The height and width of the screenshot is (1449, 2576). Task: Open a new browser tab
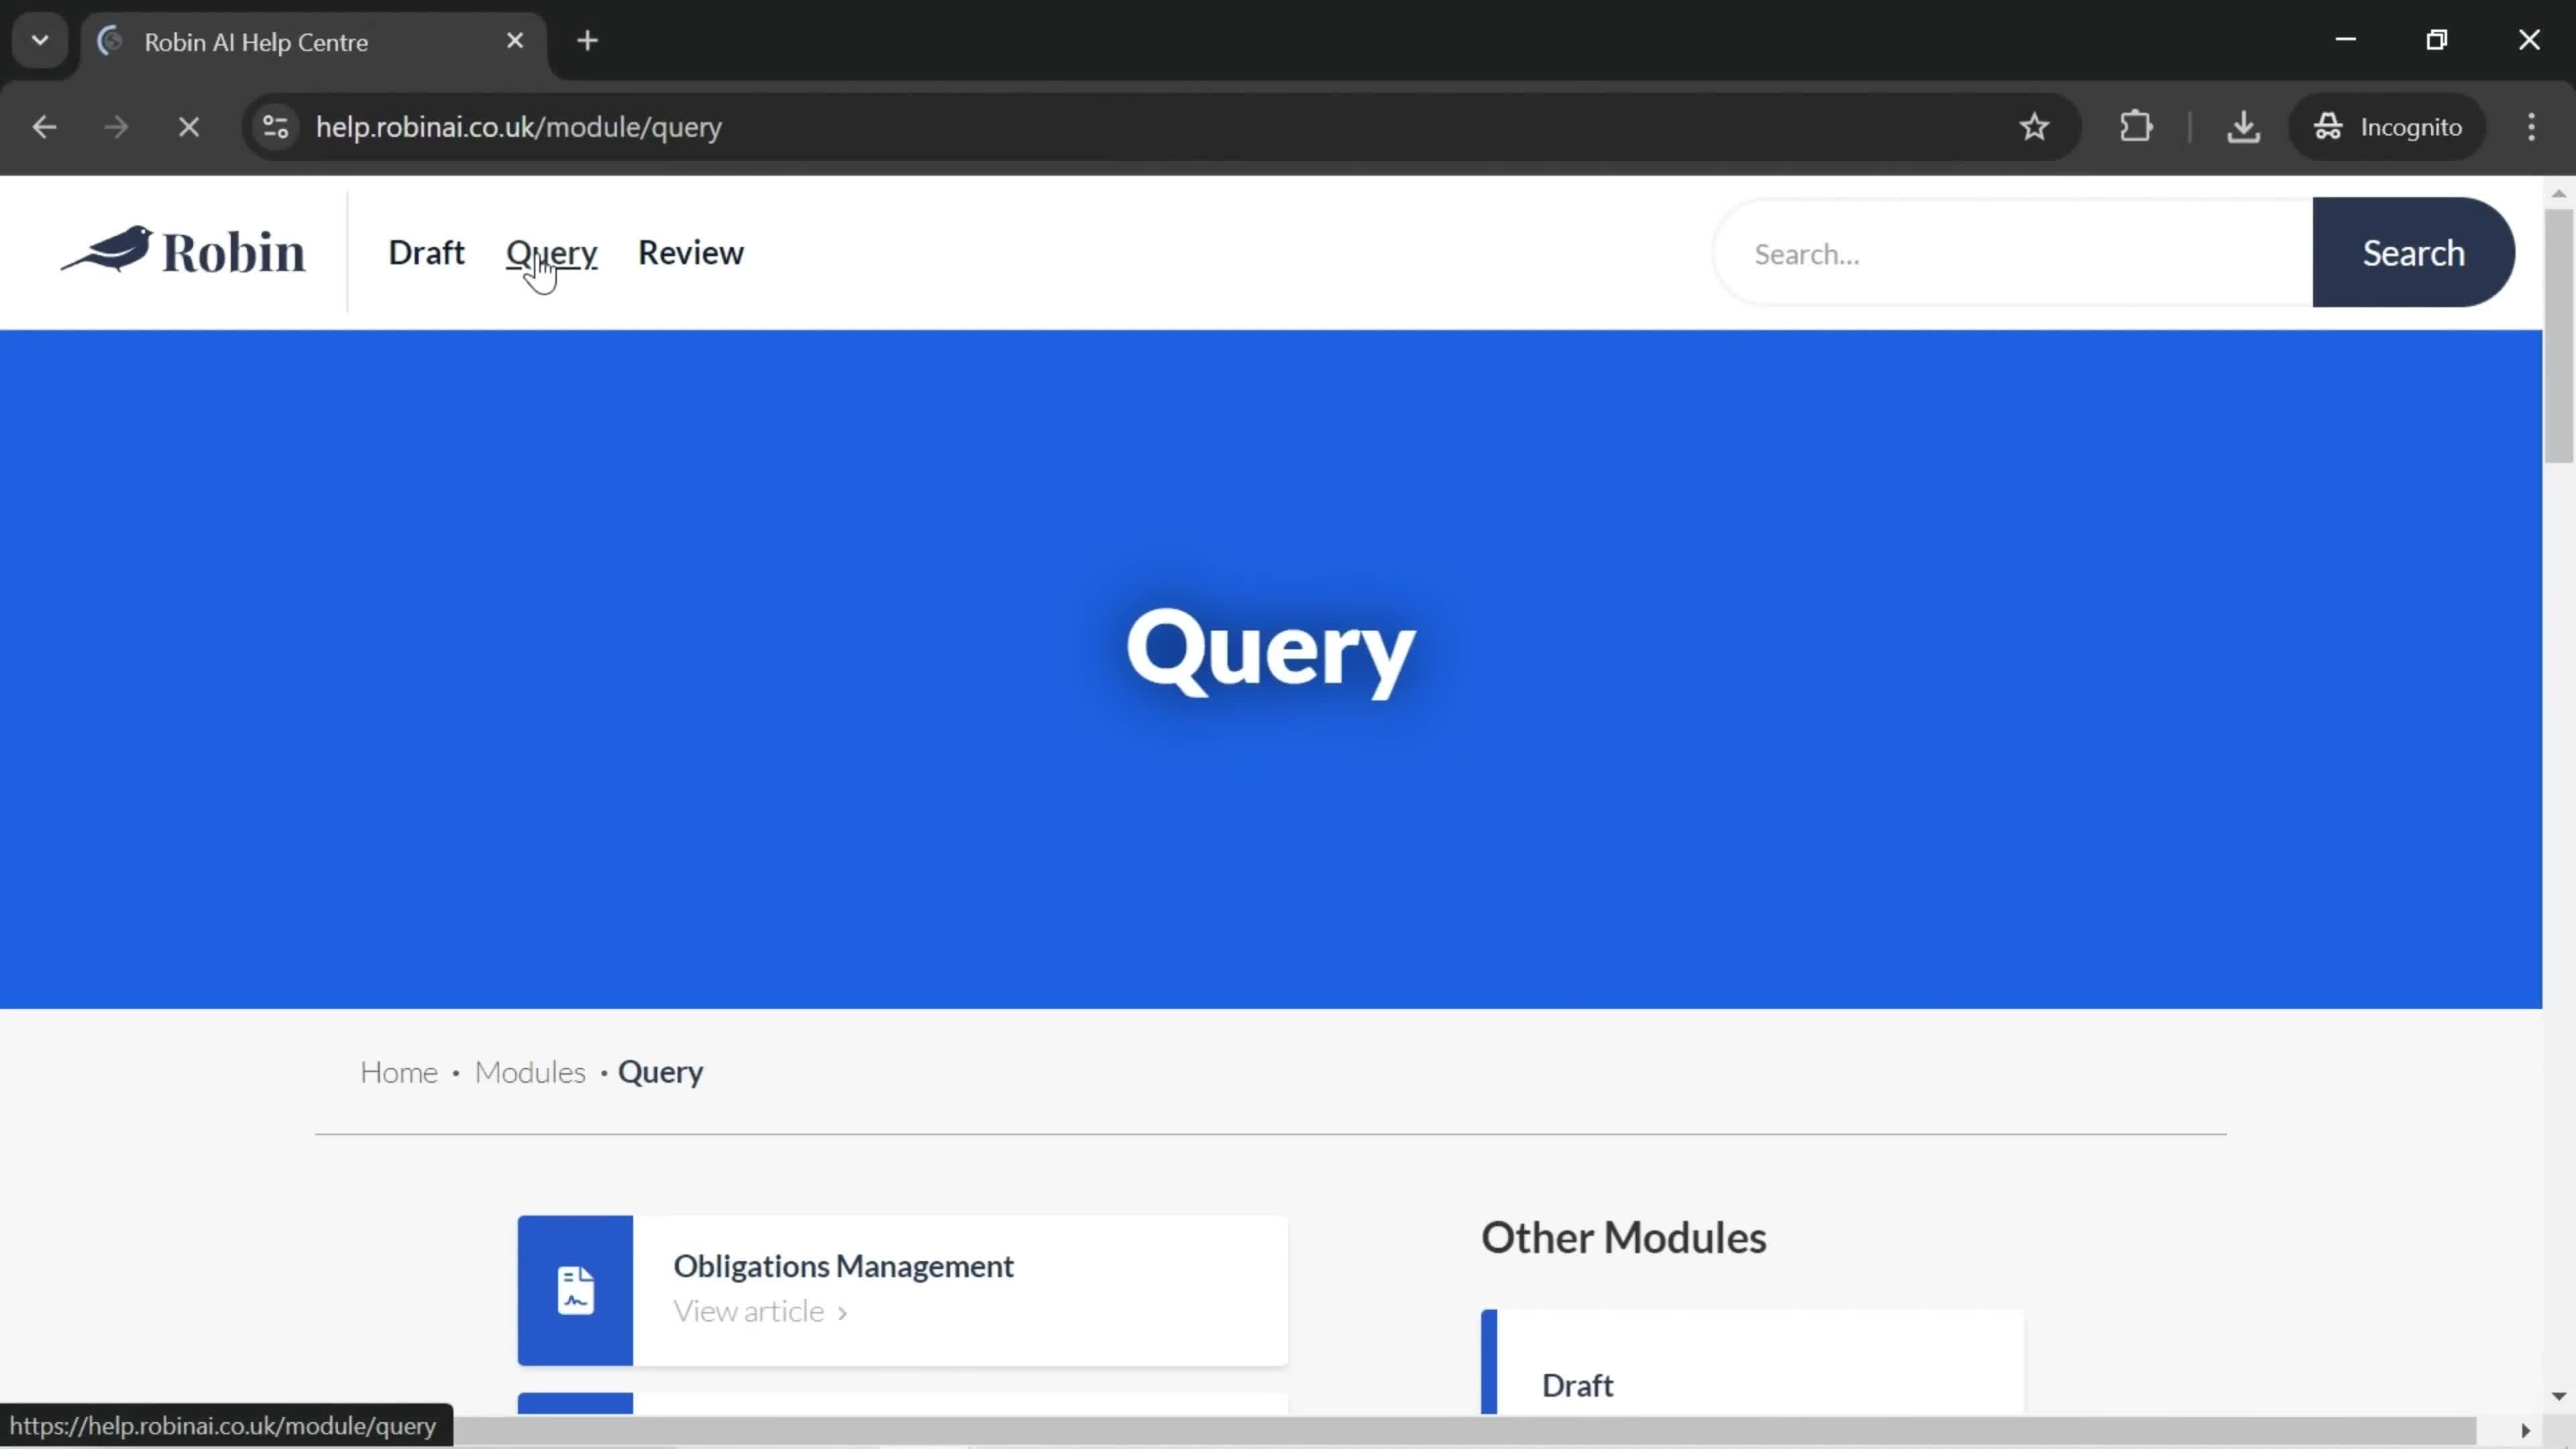[x=588, y=41]
